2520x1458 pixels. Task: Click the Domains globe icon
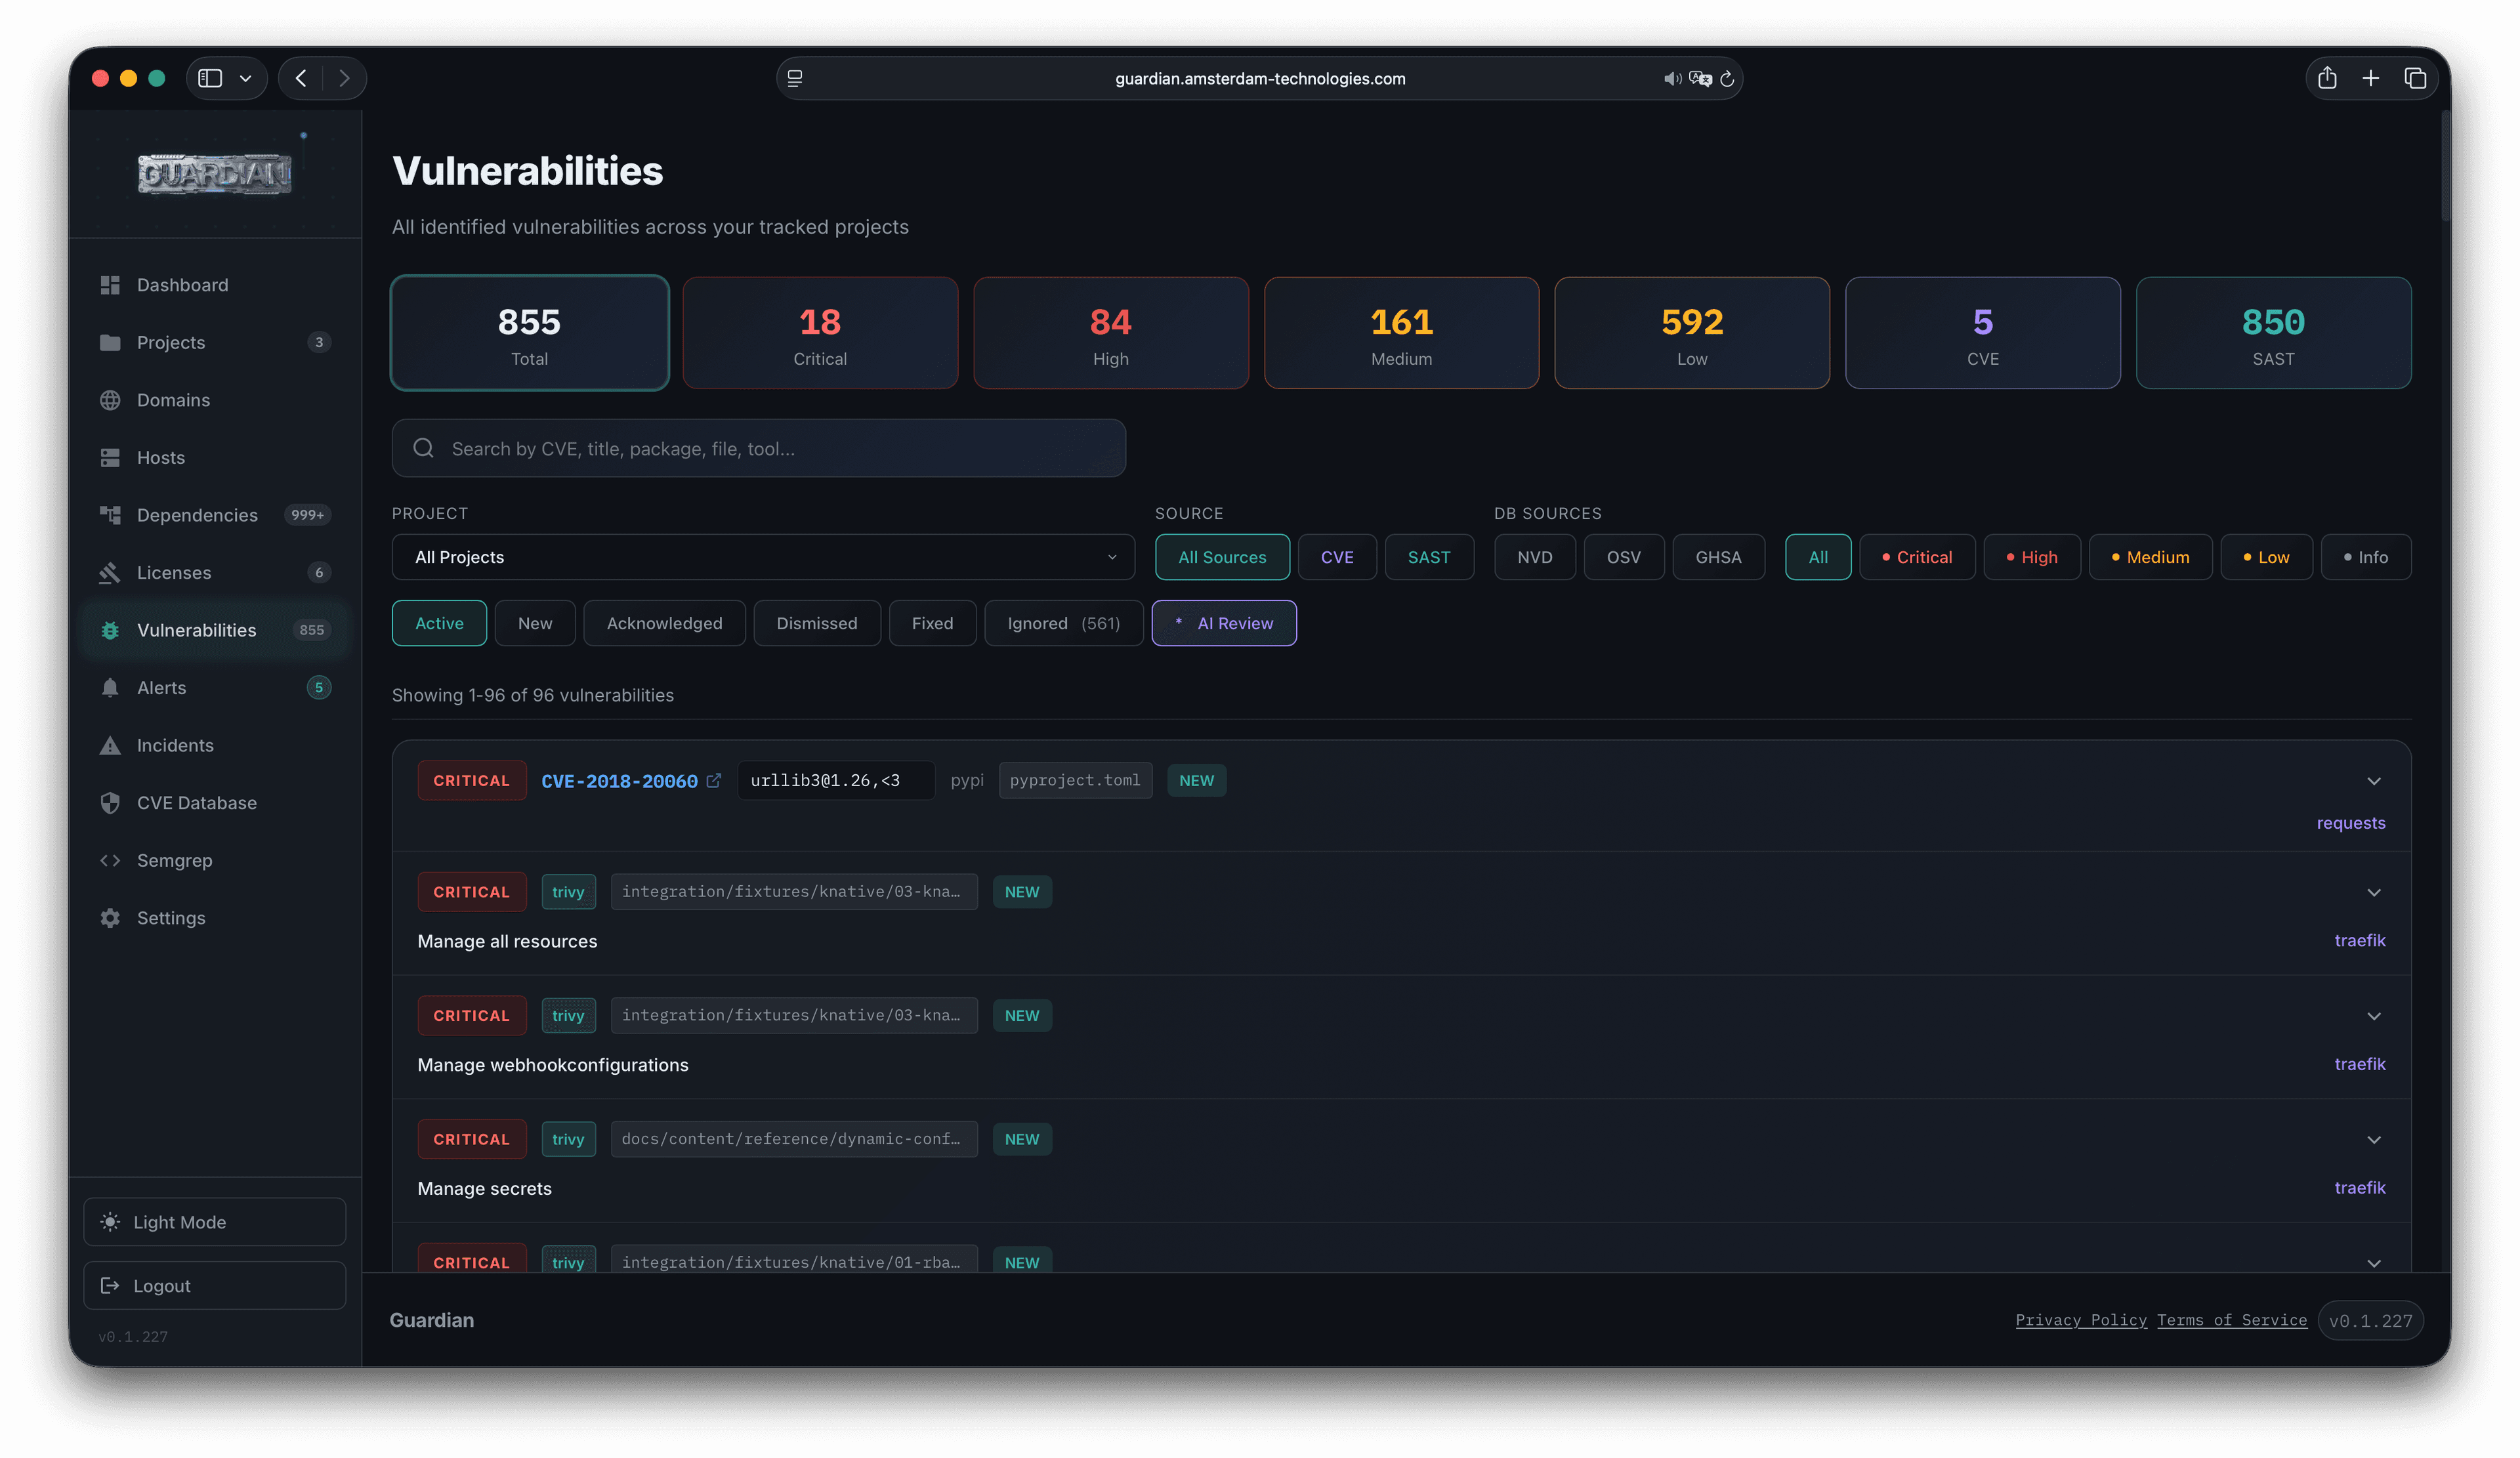coord(110,400)
